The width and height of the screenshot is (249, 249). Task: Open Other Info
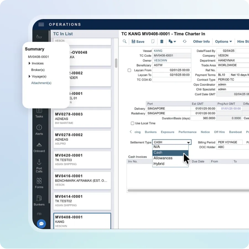coord(201,41)
